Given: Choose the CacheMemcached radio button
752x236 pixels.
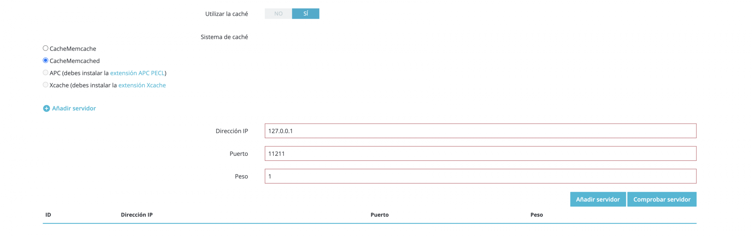Looking at the screenshot, I should [x=45, y=60].
